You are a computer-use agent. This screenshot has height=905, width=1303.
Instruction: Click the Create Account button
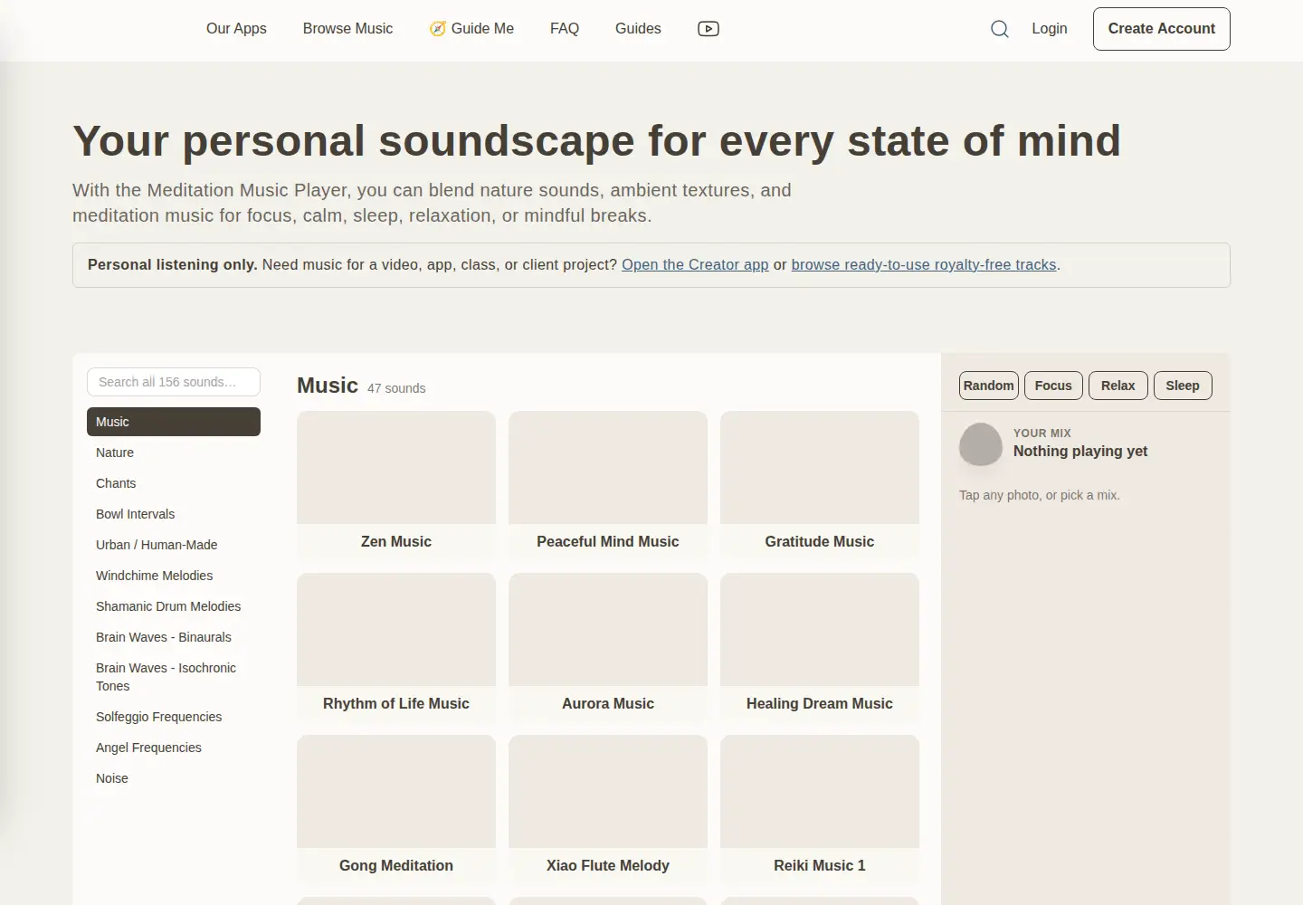(1162, 29)
